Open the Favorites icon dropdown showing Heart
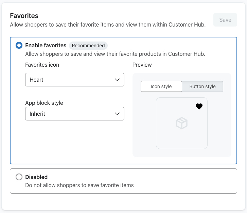The image size is (247, 213). [x=75, y=80]
